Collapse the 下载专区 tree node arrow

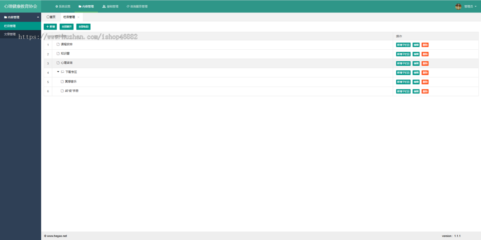pos(58,72)
